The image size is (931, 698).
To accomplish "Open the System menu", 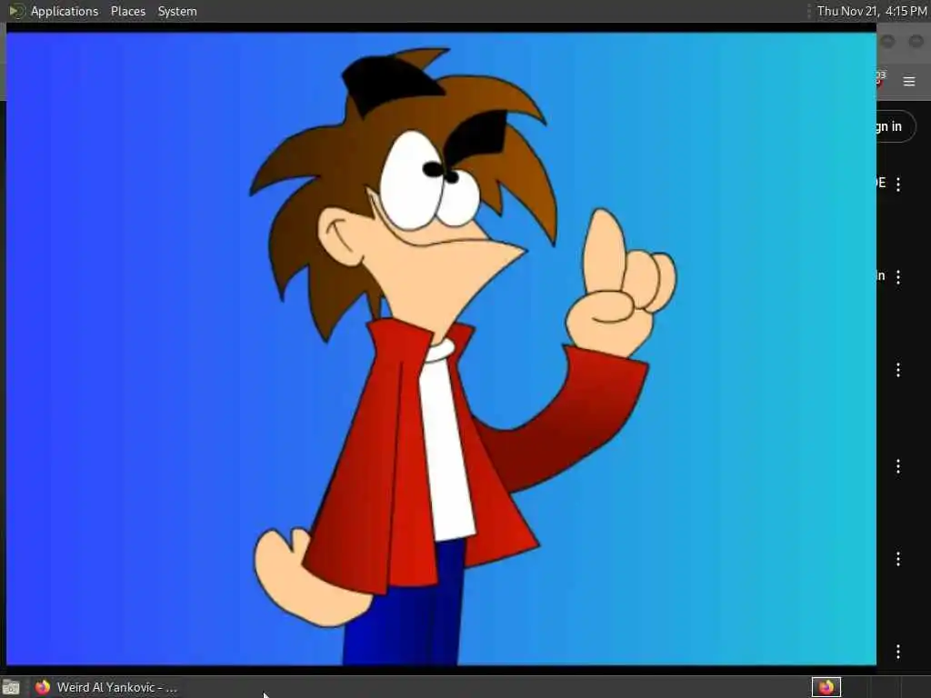I will click(177, 11).
